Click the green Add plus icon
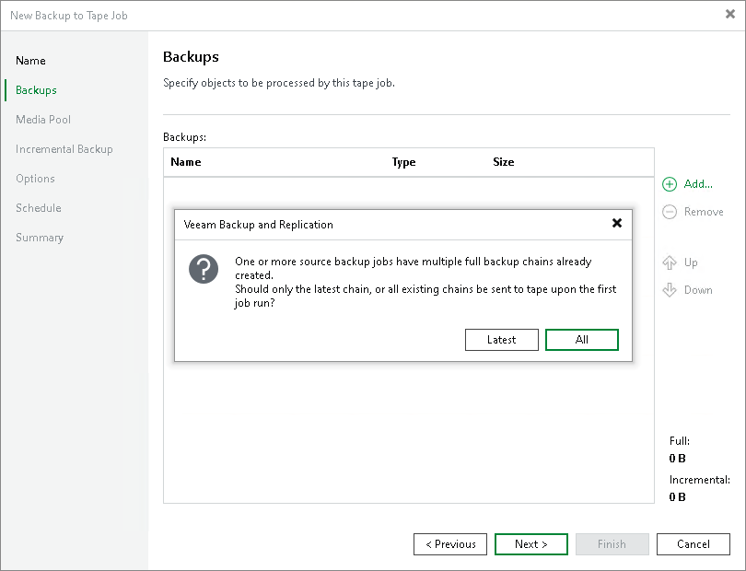This screenshot has width=746, height=571. [x=670, y=184]
